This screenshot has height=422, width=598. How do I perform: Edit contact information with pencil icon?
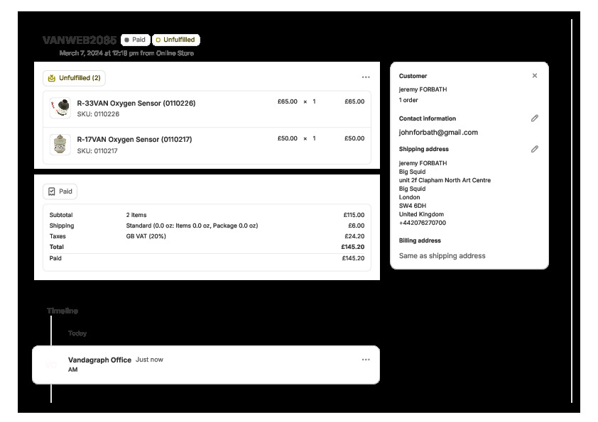point(535,118)
